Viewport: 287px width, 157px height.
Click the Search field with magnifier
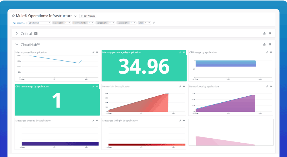19,23
